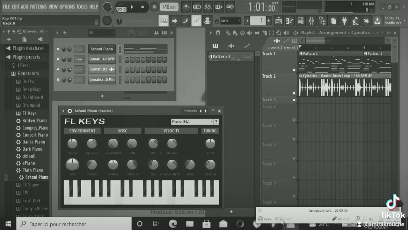
Task: Select the delete tool in playlist
Action: 242,33
